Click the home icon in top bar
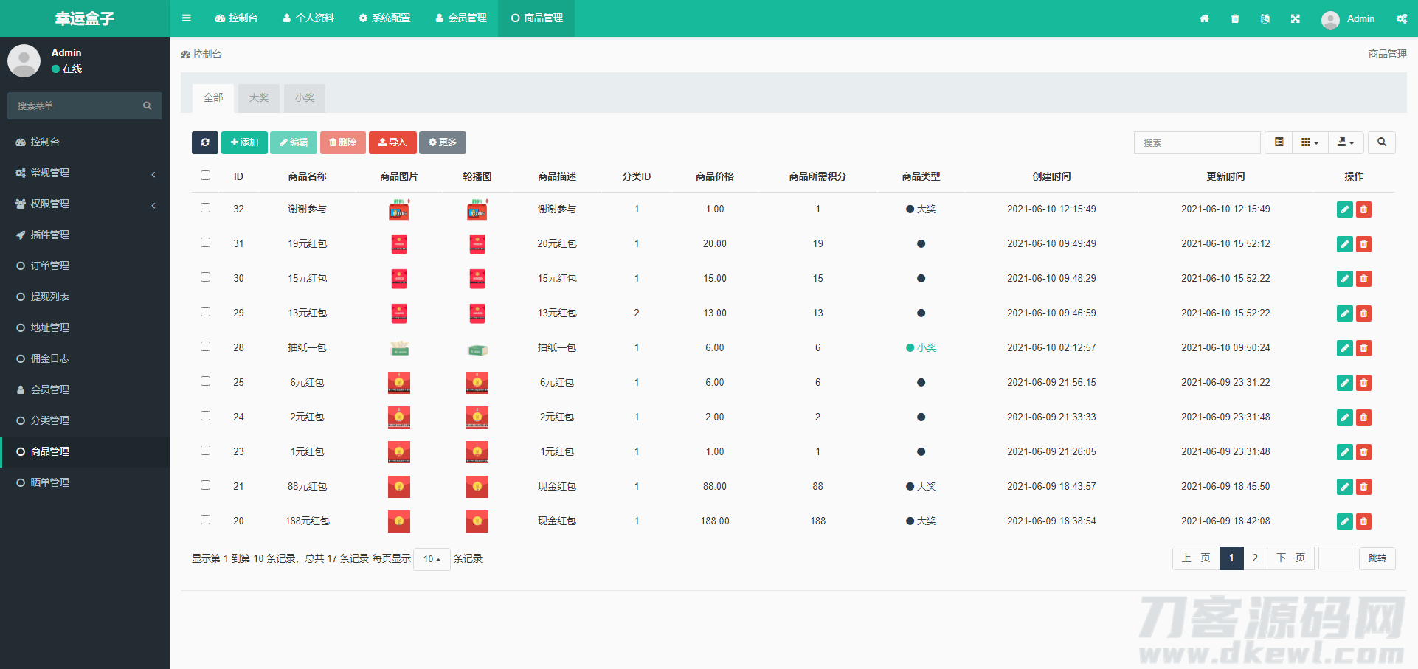 (x=1204, y=18)
